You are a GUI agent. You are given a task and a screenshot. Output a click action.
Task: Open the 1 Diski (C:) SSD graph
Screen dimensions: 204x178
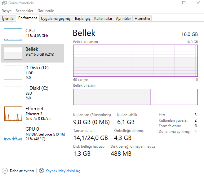pos(13,93)
